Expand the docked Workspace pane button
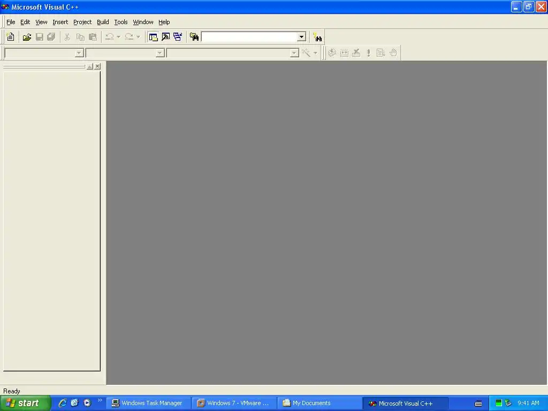Viewport: 548px width, 411px height. click(90, 66)
